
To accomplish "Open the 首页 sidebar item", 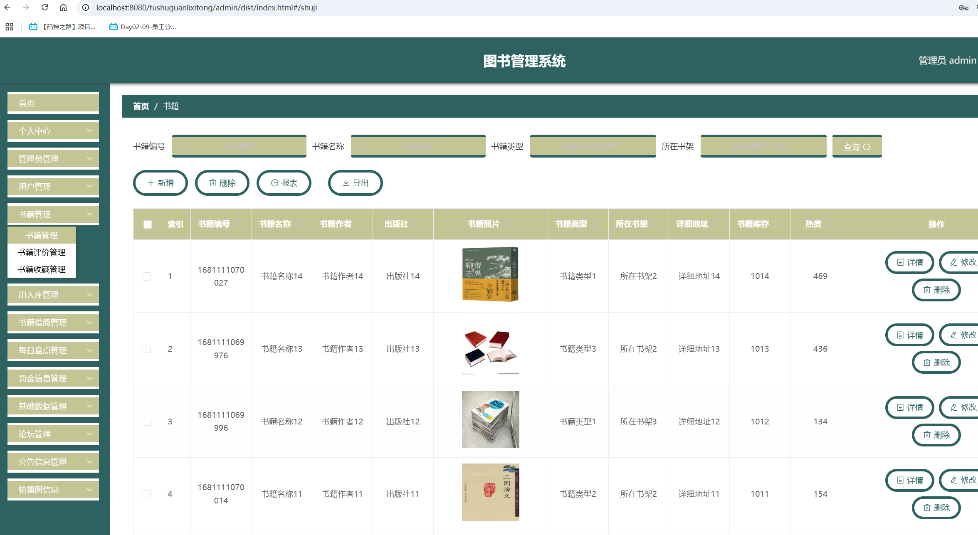I will pyautogui.click(x=53, y=103).
